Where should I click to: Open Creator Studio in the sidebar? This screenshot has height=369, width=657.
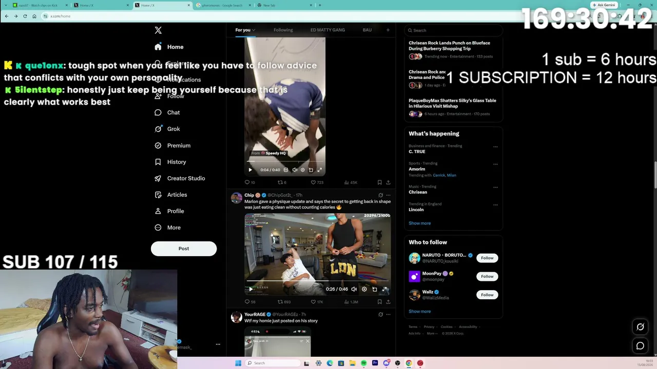(180, 178)
